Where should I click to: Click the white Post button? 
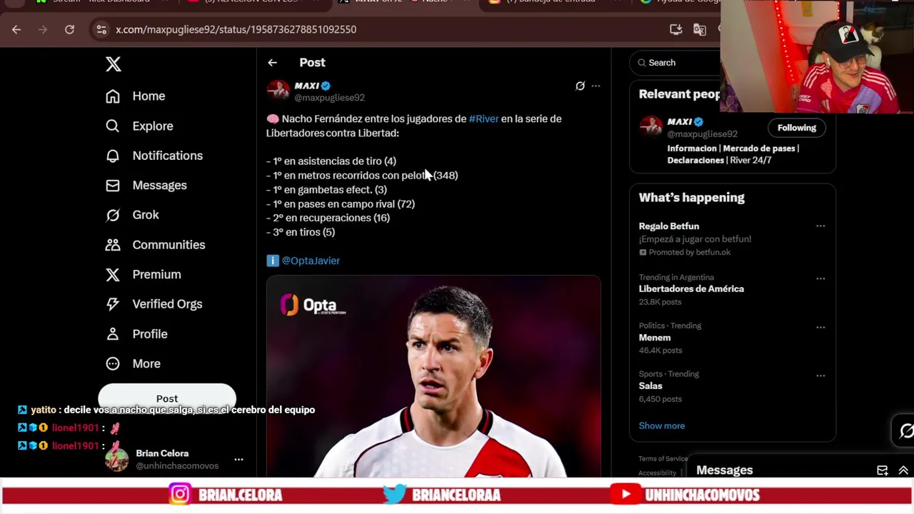[x=167, y=398]
